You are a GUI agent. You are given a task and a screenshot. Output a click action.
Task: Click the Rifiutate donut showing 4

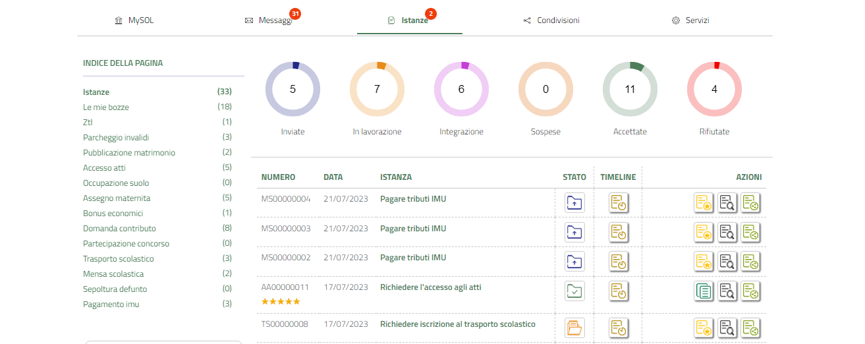[714, 90]
